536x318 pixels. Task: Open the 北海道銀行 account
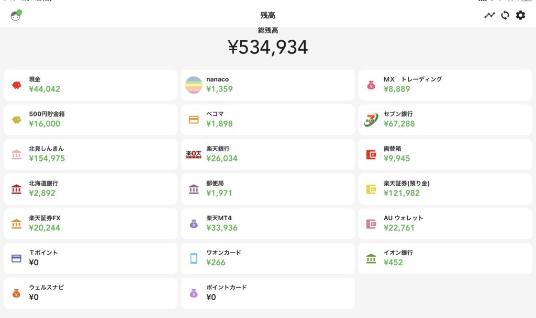click(91, 189)
